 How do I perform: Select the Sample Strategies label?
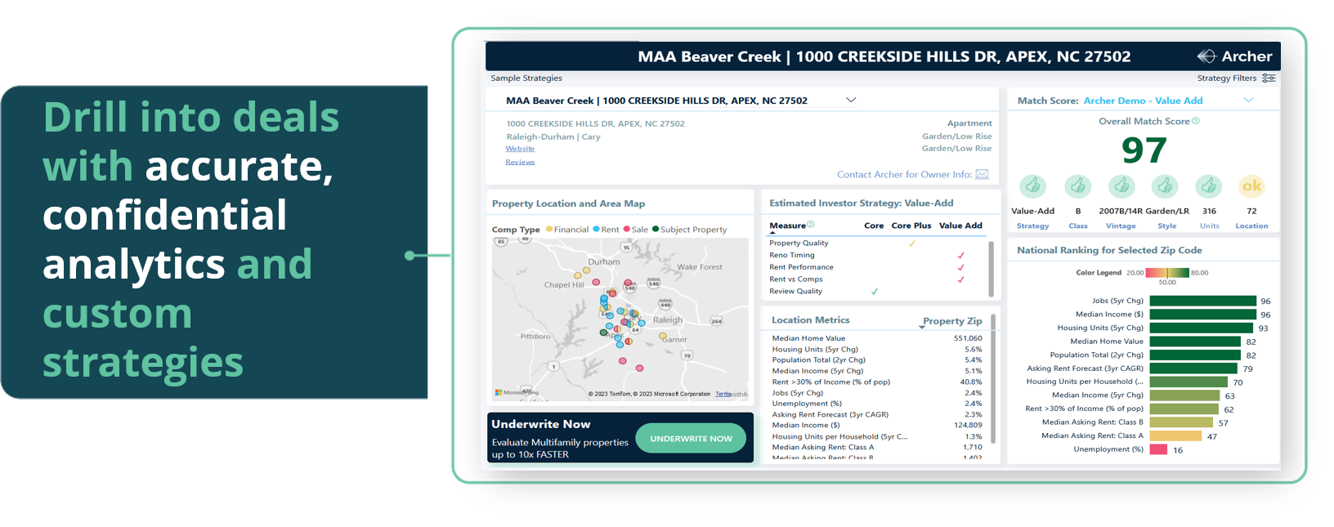(x=526, y=78)
